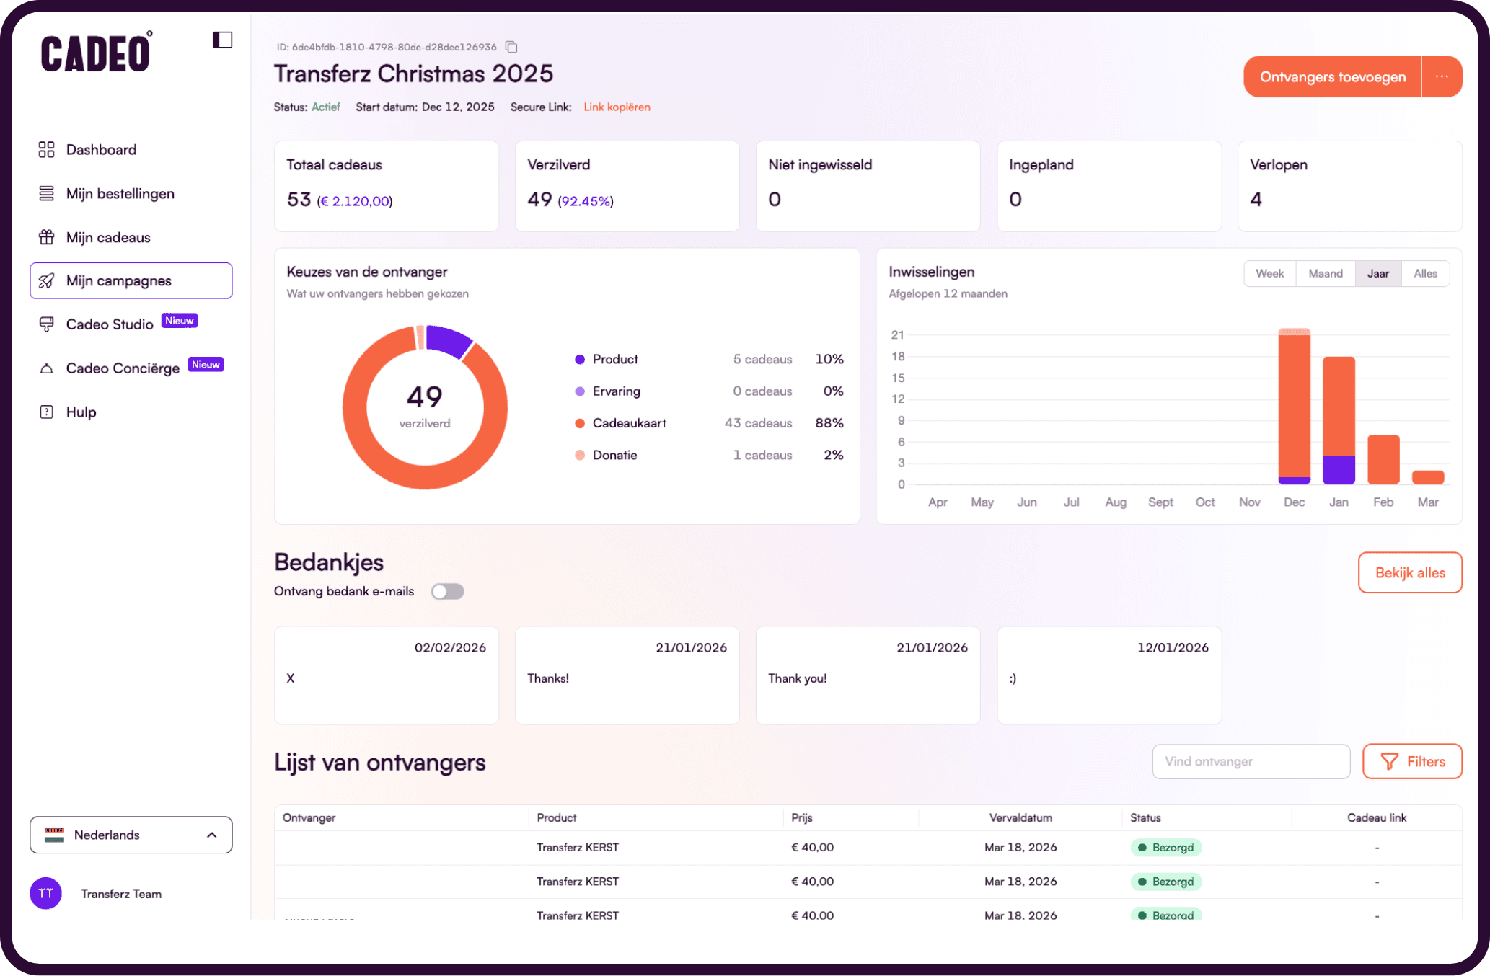
Task: Enable the Ontvang bedank e-mails toggle
Action: click(447, 590)
